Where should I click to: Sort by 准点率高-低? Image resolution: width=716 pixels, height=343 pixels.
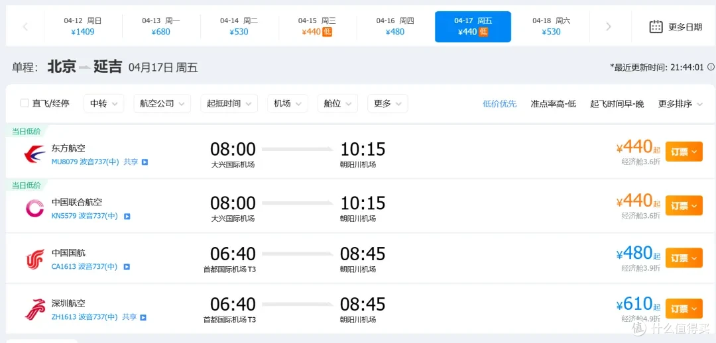(554, 104)
